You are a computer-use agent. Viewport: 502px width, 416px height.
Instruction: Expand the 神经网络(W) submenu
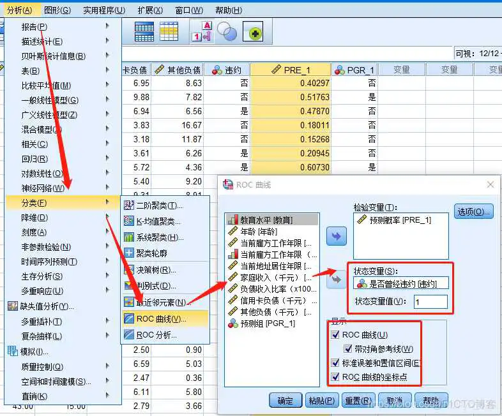(x=63, y=188)
